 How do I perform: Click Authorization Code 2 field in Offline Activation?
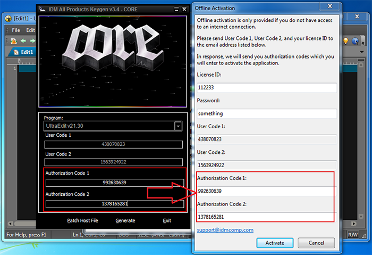(x=267, y=217)
